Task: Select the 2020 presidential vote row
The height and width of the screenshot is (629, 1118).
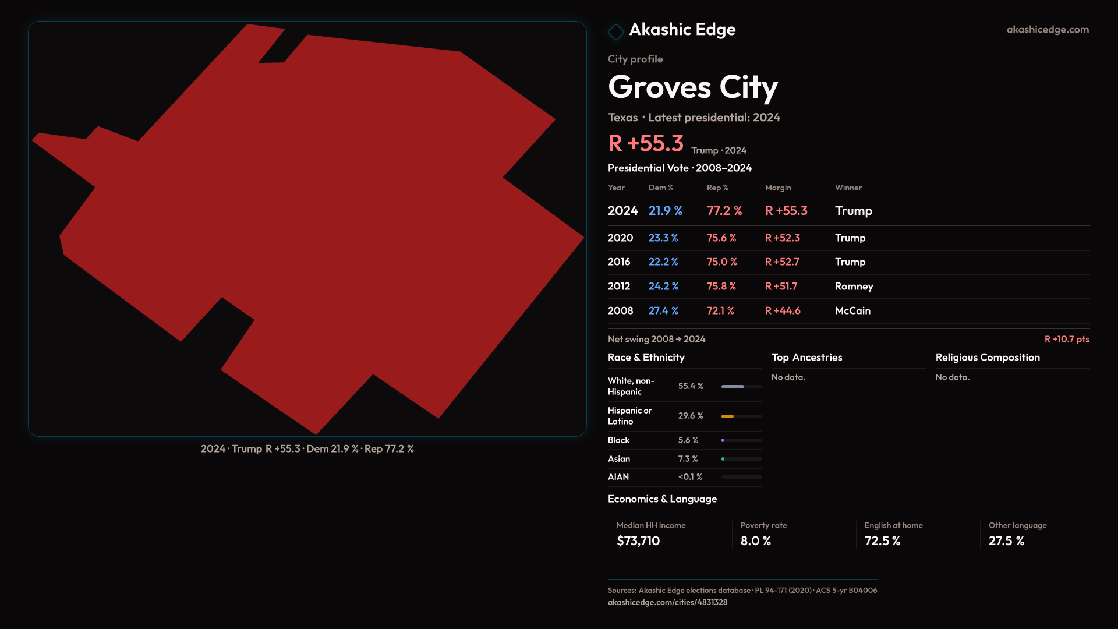Action: (740, 238)
